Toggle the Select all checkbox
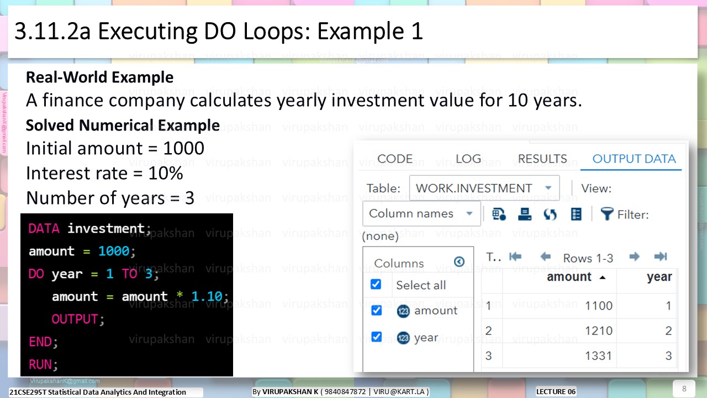Viewport: 707px width, 398px height. [376, 284]
